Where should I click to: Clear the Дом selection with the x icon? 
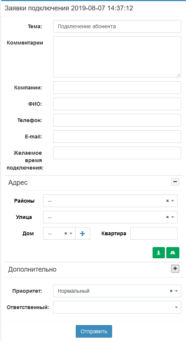point(65,233)
